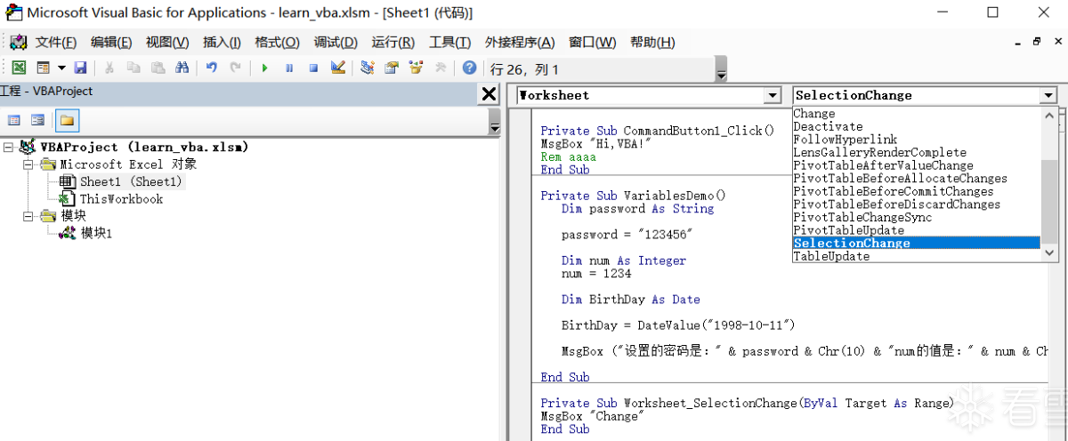
Task: Choose Deactivate from the procedure list
Action: (916, 127)
